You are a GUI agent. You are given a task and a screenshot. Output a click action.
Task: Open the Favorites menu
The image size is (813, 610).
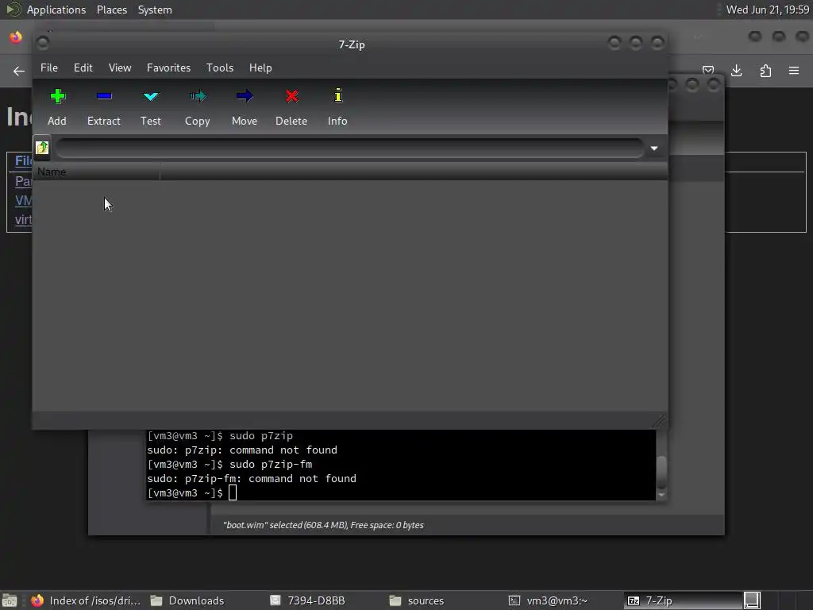coord(168,68)
